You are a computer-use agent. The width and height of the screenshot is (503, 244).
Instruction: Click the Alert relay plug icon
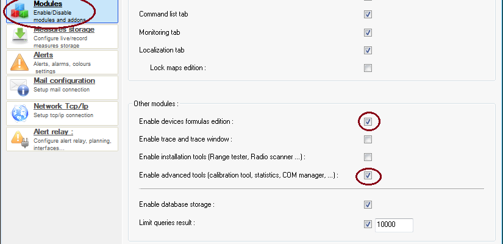(x=20, y=139)
